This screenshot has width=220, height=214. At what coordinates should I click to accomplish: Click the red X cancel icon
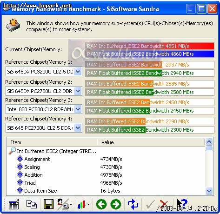(164, 204)
